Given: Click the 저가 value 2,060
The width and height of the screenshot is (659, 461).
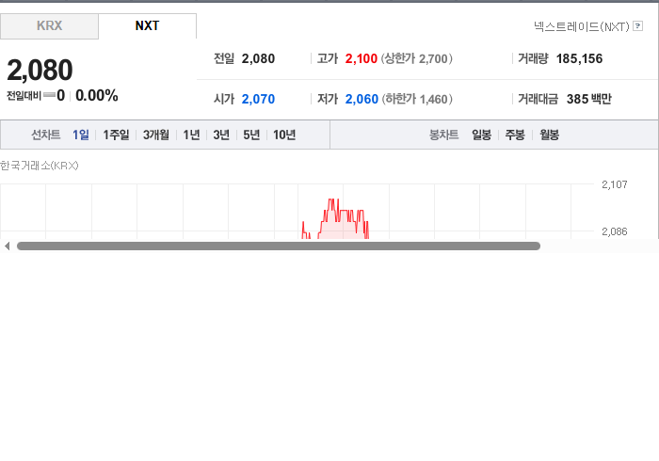Looking at the screenshot, I should click(x=362, y=99).
